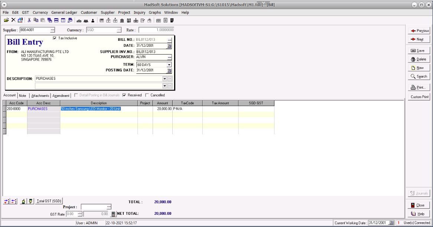The width and height of the screenshot is (433, 227).
Task: Click the notepad with pencil toolbar icon
Action: coord(143,20)
